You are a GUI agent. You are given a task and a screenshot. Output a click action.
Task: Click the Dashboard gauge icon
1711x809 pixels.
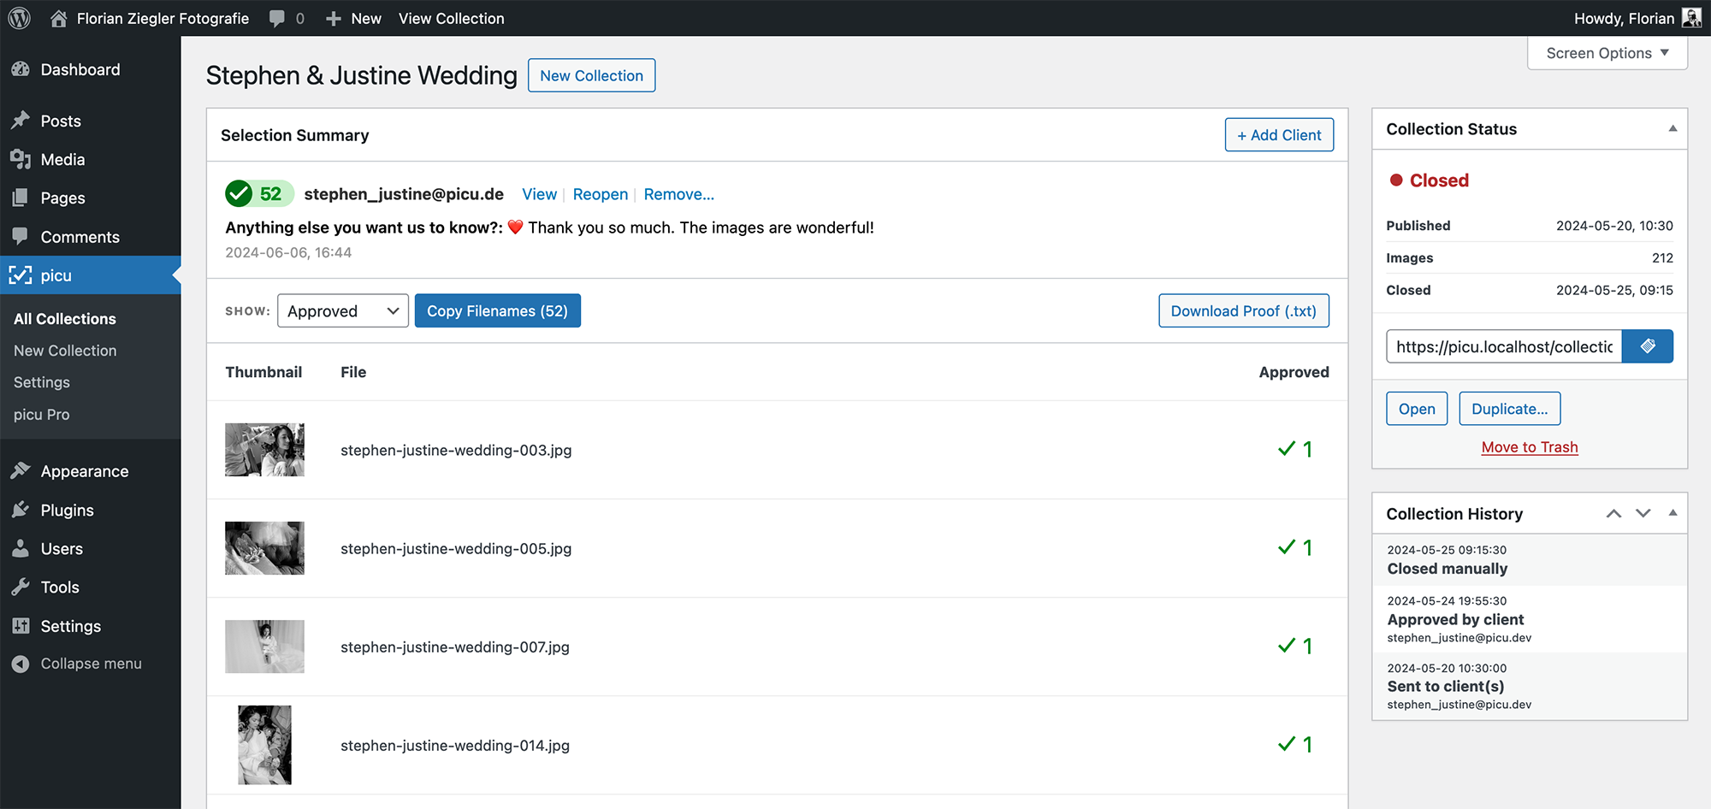coord(21,69)
